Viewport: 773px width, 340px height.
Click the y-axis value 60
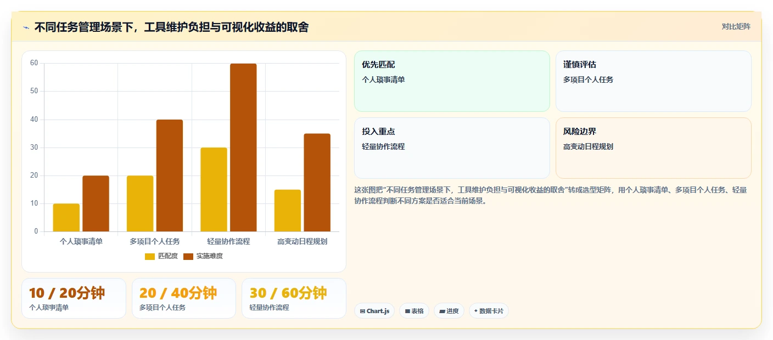(34, 63)
